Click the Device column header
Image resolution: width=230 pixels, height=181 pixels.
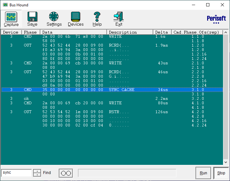11,32
